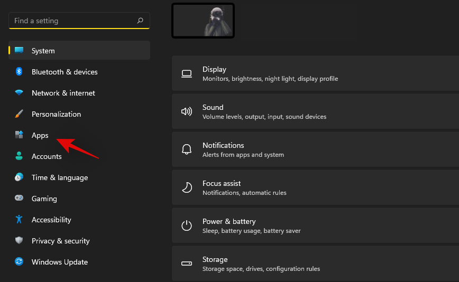Go to Storage settings
The image size is (459, 282).
(x=315, y=264)
